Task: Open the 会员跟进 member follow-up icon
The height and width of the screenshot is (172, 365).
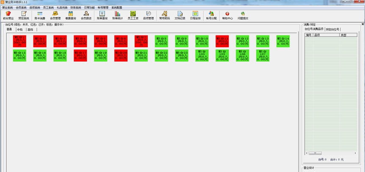Action: click(86, 16)
